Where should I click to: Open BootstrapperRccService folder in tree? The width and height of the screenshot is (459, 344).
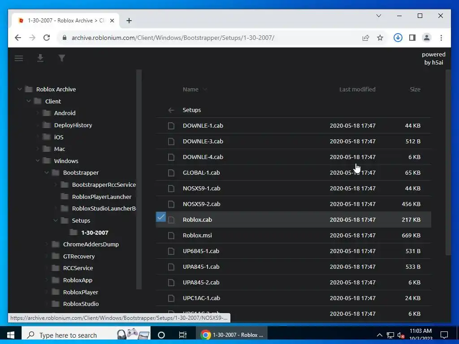104,185
